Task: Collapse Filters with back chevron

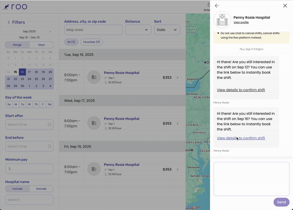Action: click(x=8, y=22)
